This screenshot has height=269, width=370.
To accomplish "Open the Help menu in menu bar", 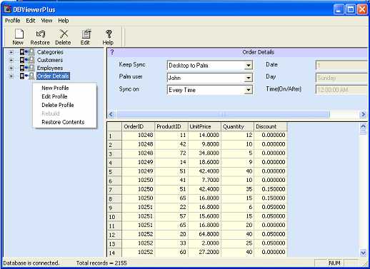I will point(64,21).
